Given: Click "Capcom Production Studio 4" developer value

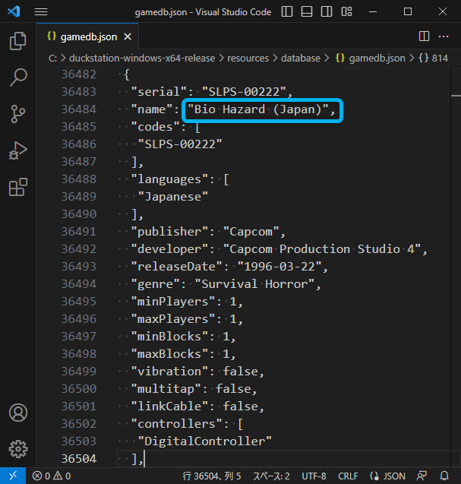Looking at the screenshot, I should click(x=321, y=249).
